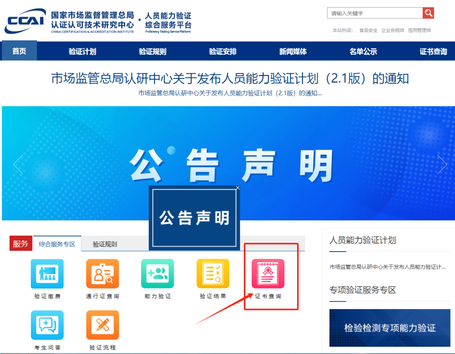Open the 2.1版 notice headline link
This screenshot has width=455, height=354.
point(230,78)
